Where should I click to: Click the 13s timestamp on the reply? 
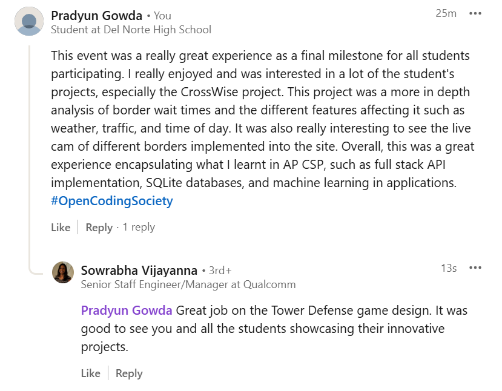pyautogui.click(x=449, y=268)
